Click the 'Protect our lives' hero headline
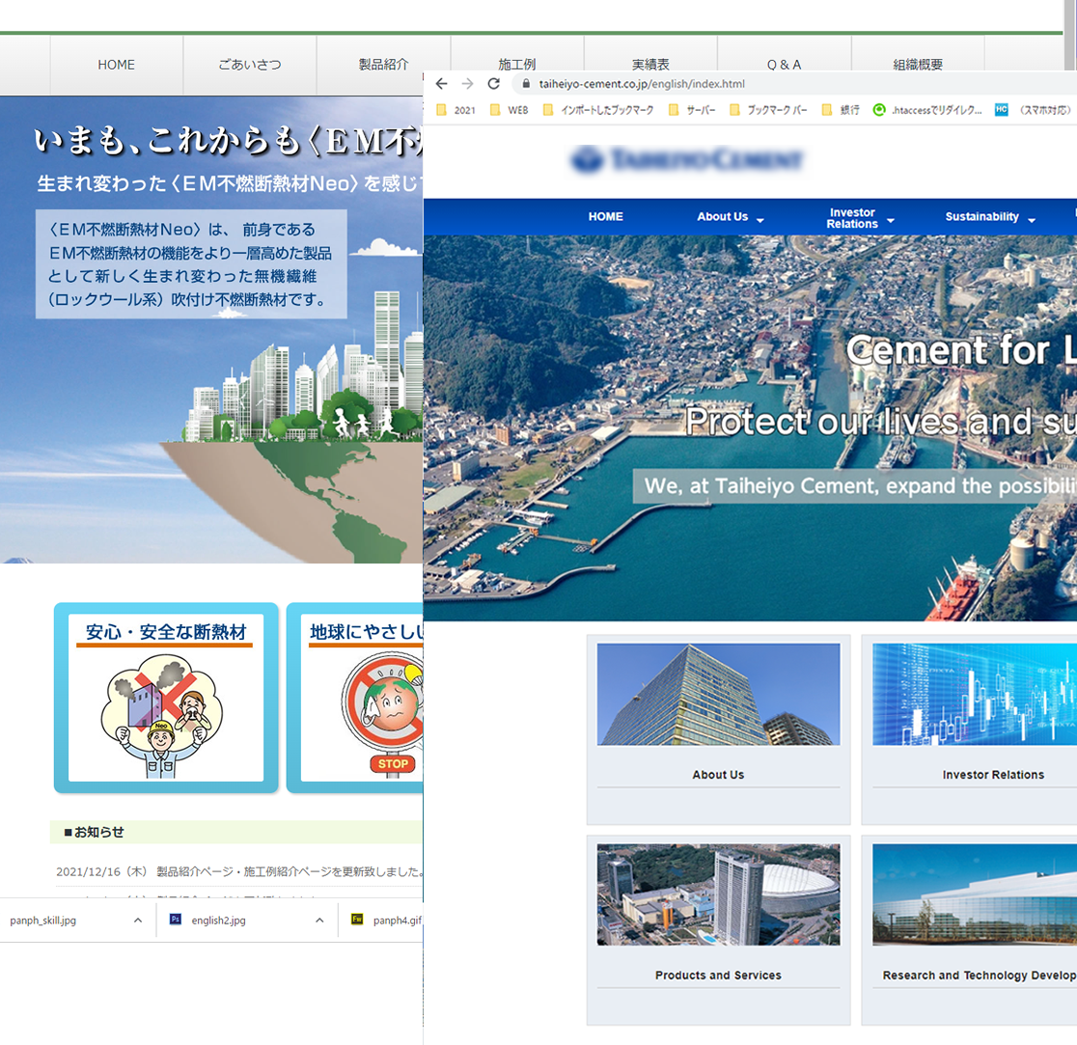 880,421
